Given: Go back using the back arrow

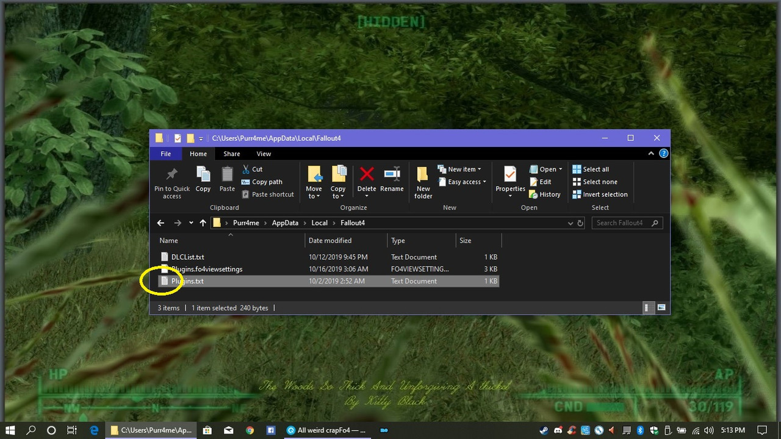Looking at the screenshot, I should pyautogui.click(x=160, y=223).
